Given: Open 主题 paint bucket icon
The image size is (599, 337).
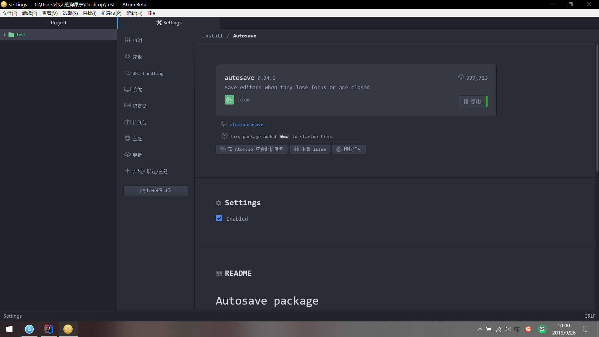Looking at the screenshot, I should 127,138.
